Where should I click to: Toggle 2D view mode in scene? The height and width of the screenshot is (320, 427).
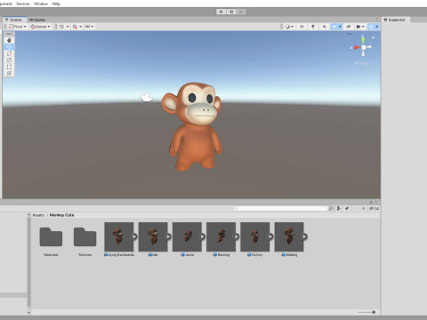click(302, 27)
